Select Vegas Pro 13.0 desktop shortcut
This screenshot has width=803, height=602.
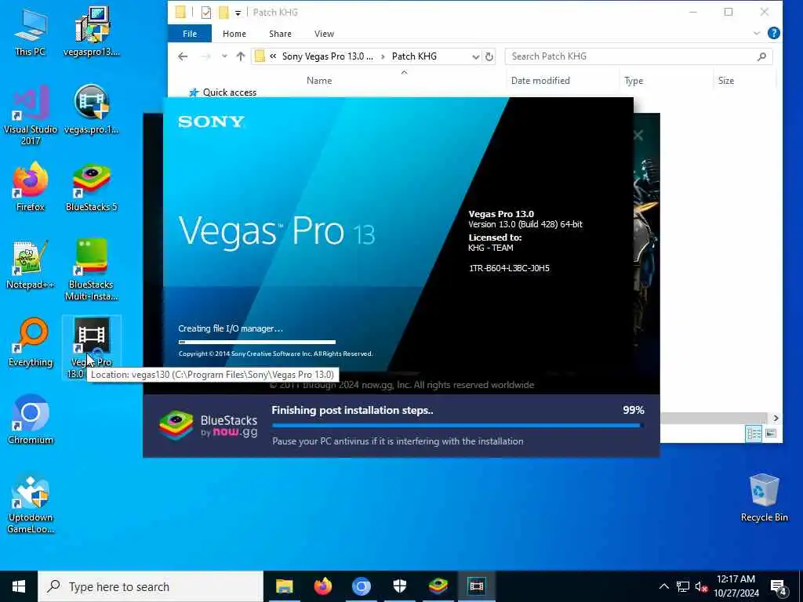[x=92, y=348]
